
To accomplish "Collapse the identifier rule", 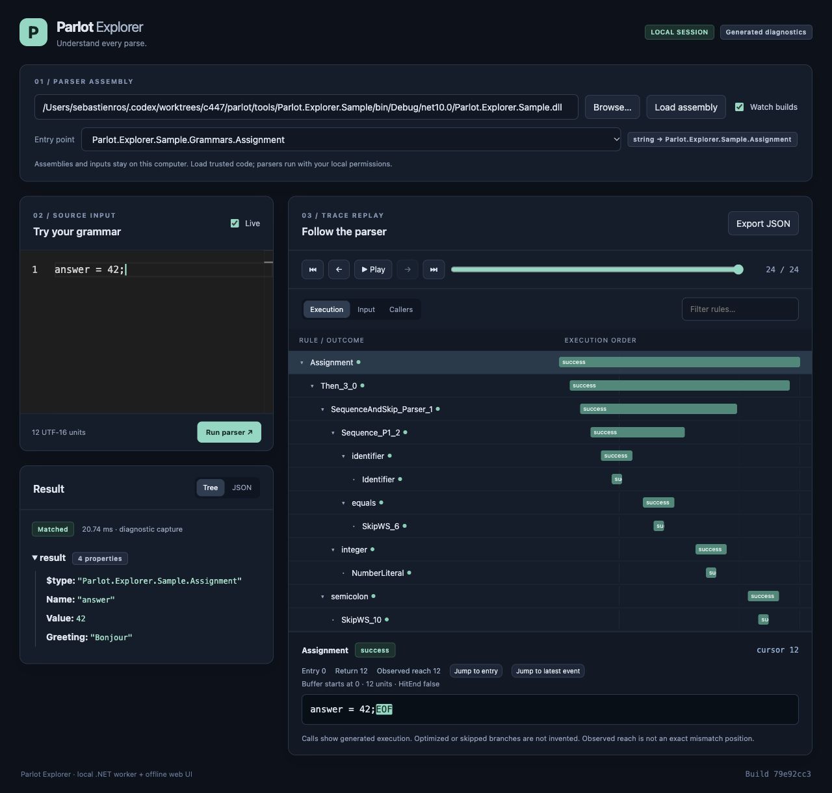I will [x=343, y=456].
